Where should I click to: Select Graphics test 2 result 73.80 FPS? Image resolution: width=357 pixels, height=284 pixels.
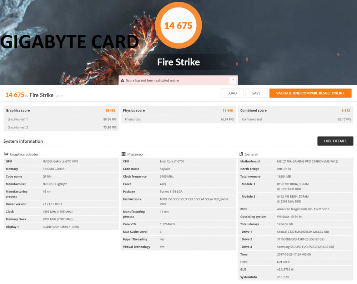(x=110, y=127)
